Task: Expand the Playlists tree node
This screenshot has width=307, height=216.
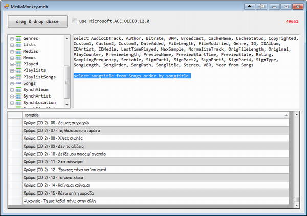Action: tap(12, 71)
